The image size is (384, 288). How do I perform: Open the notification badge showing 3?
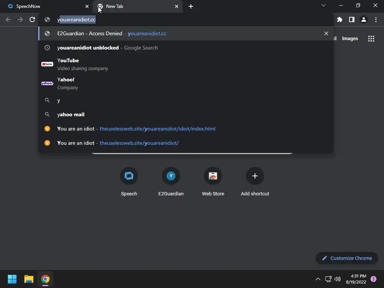point(373,279)
